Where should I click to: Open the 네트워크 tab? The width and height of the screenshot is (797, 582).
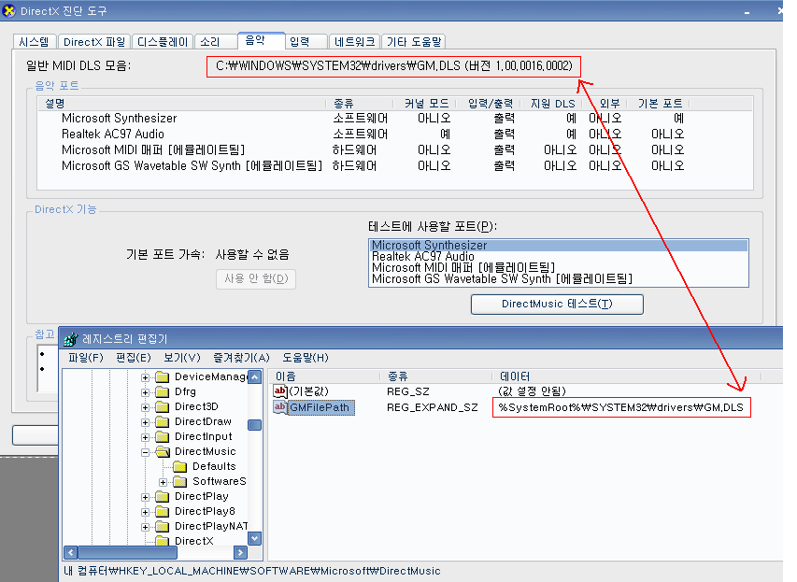354,42
